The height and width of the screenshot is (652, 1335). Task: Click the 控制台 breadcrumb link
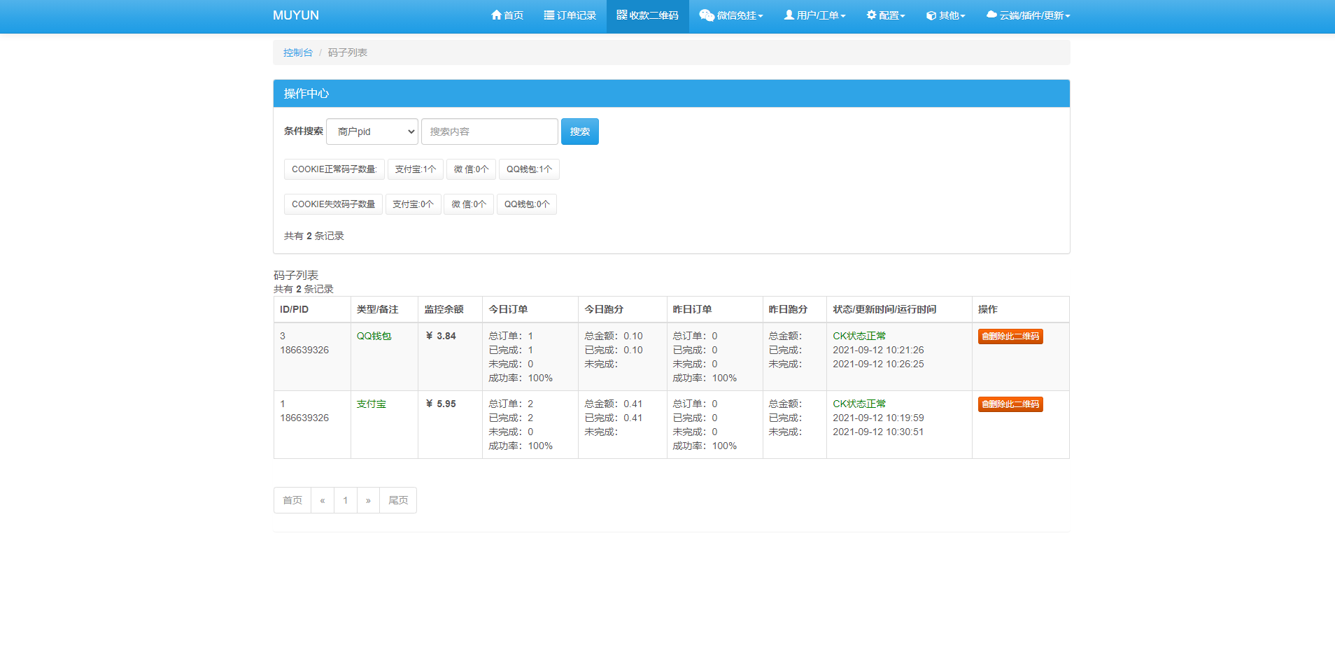(297, 52)
